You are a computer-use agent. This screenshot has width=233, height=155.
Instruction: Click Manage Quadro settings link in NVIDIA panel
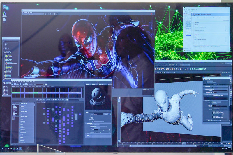(215, 47)
